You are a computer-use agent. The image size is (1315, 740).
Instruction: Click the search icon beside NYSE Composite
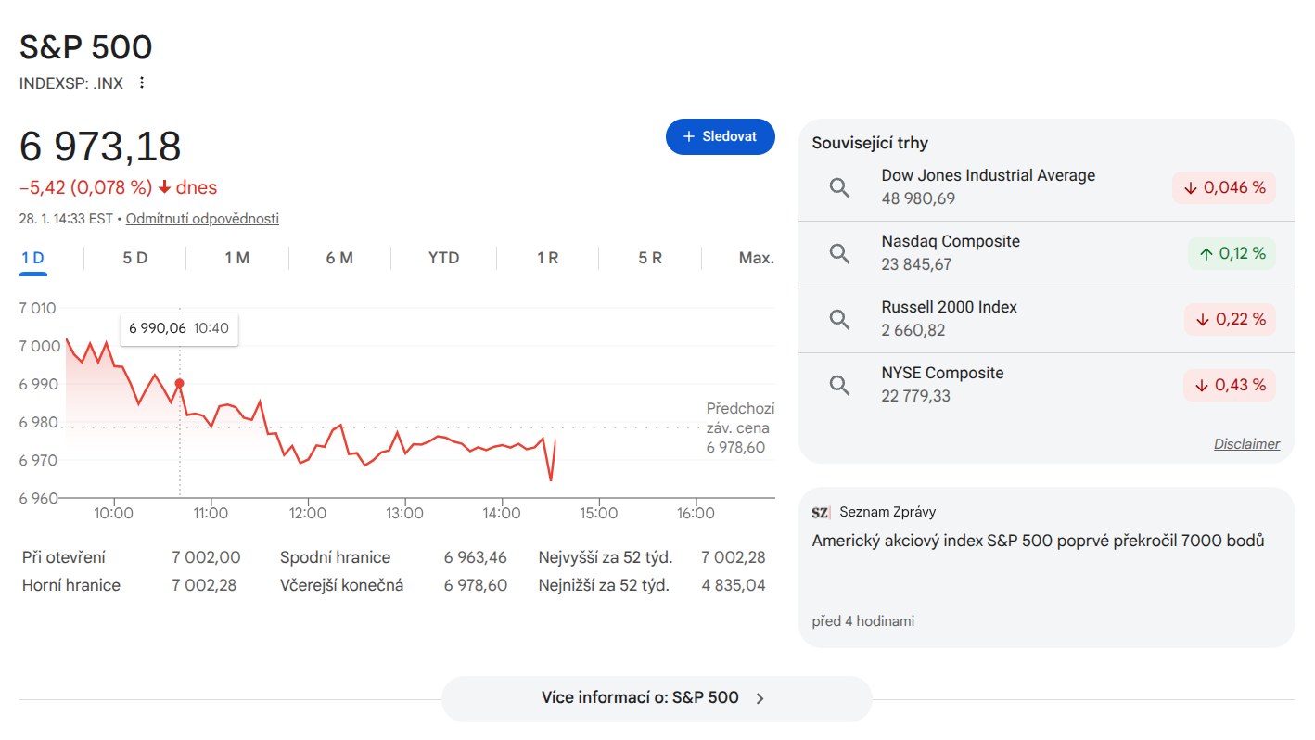coord(839,385)
